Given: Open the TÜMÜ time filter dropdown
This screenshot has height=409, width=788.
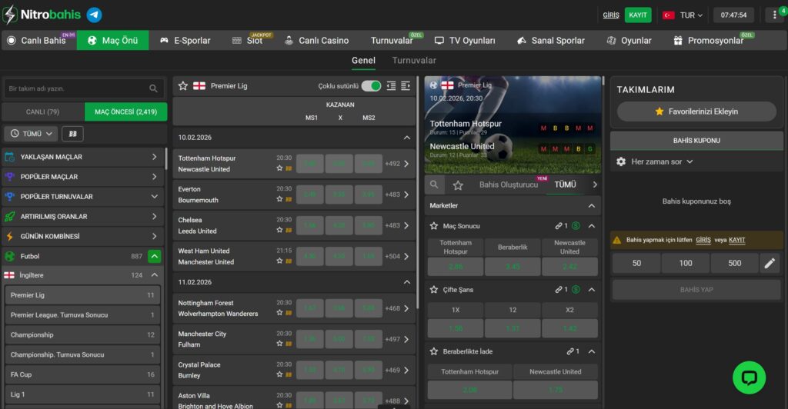Looking at the screenshot, I should [32, 134].
